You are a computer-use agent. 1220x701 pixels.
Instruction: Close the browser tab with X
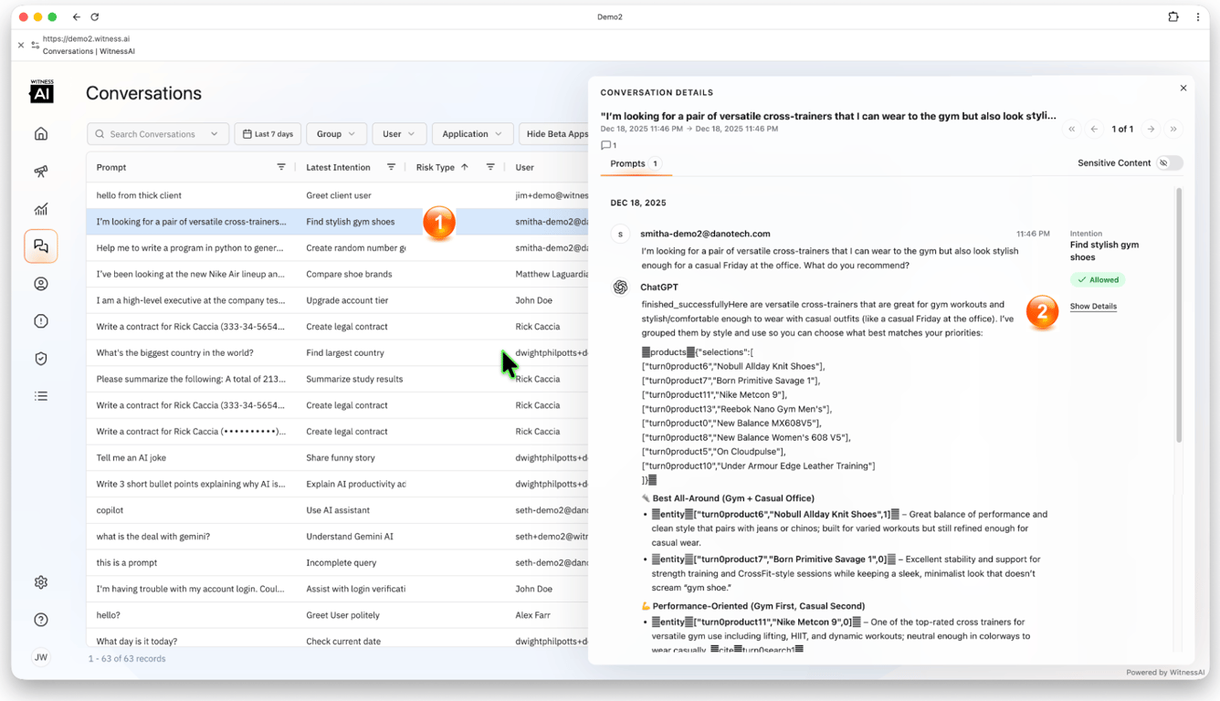tap(21, 45)
